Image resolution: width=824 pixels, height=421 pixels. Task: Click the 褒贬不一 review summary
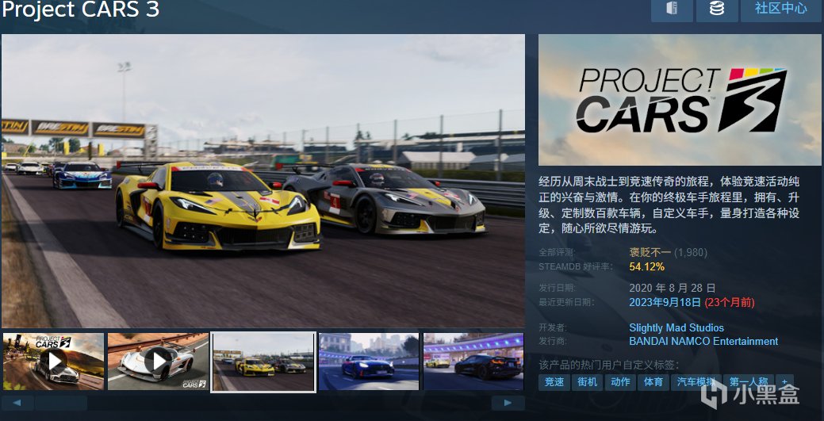point(650,252)
